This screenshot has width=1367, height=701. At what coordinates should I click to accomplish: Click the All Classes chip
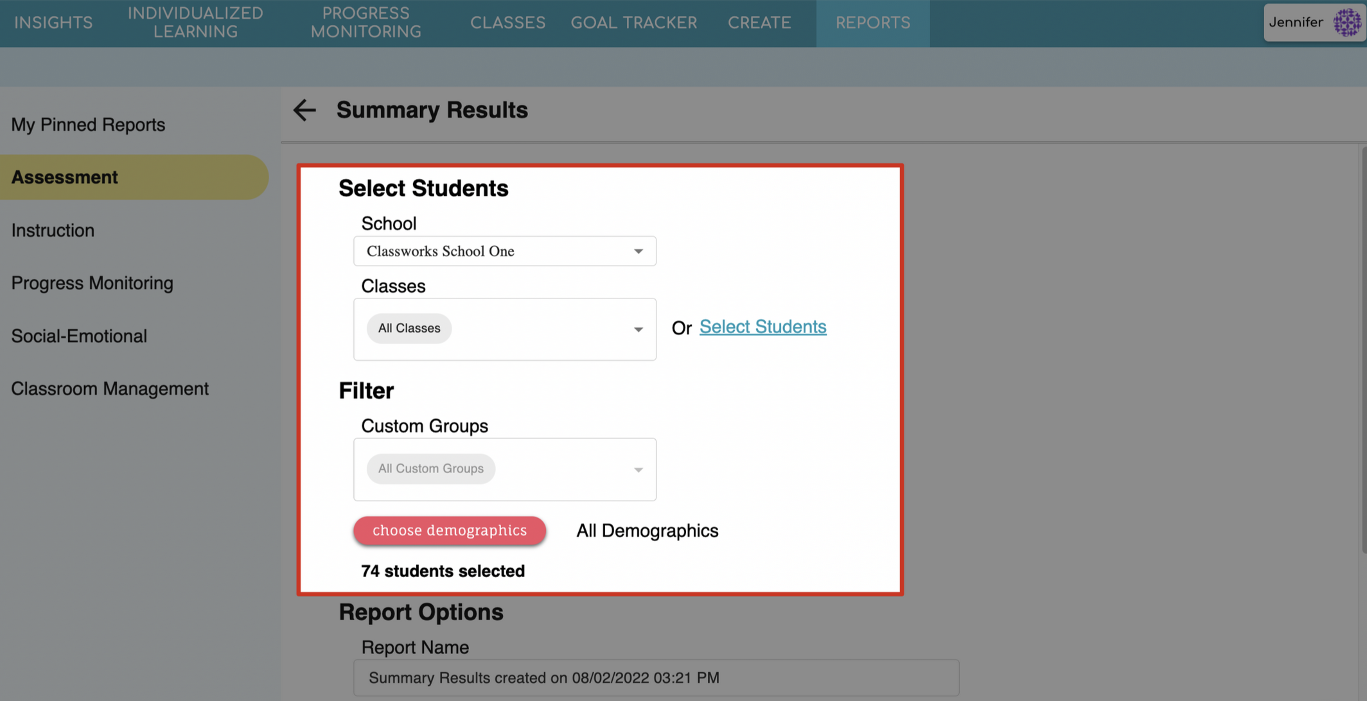(409, 329)
